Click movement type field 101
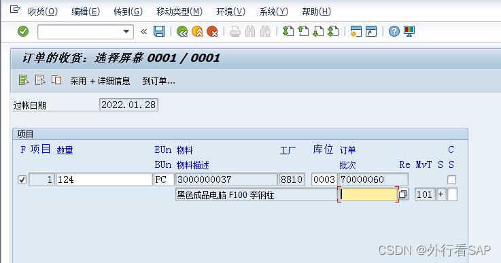The image size is (501, 263). (x=425, y=194)
